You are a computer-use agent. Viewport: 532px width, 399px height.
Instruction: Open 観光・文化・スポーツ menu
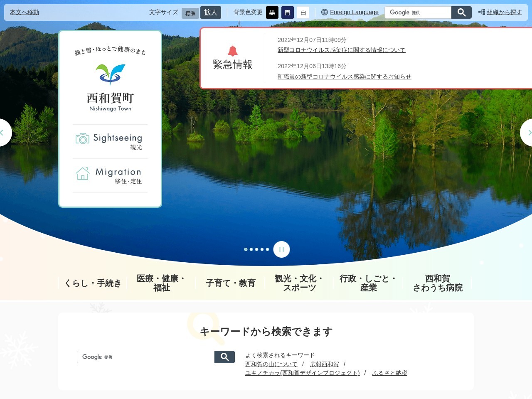[x=299, y=283]
